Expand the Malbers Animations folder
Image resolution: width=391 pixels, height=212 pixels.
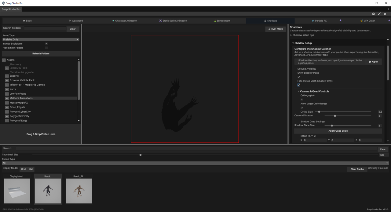tap(7, 98)
